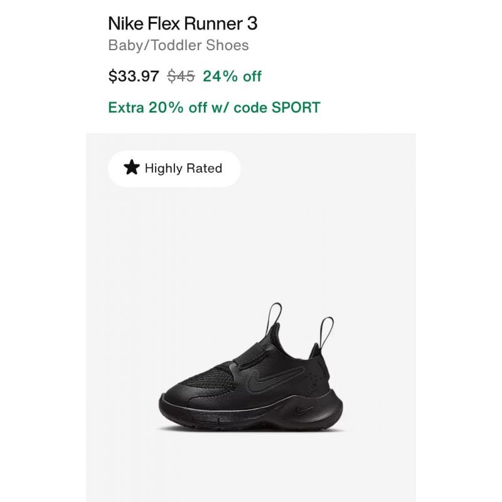Select the green 24% off discount label

[232, 76]
